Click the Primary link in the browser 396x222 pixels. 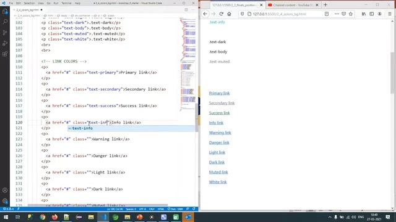[219, 93]
